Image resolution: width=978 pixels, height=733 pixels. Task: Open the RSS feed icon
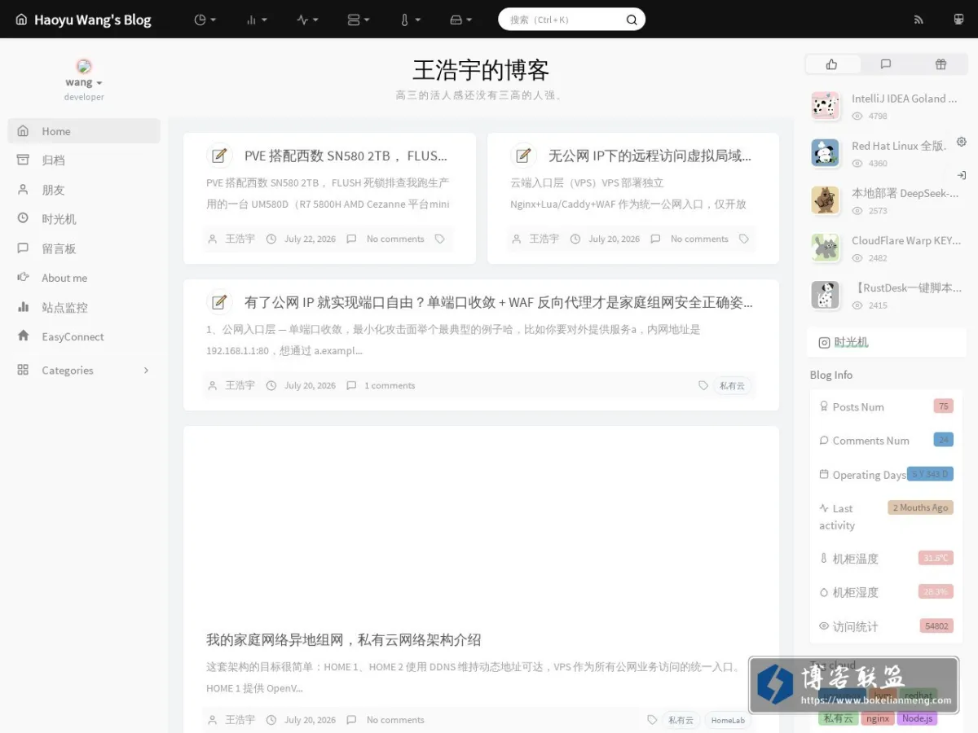[919, 20]
